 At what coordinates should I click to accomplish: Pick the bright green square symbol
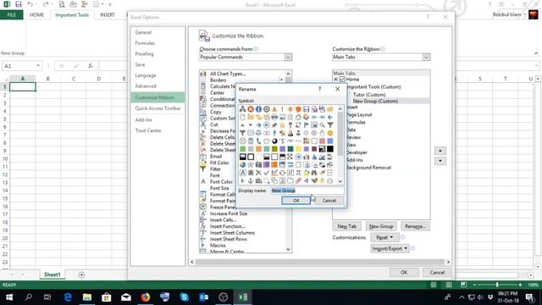(243, 149)
